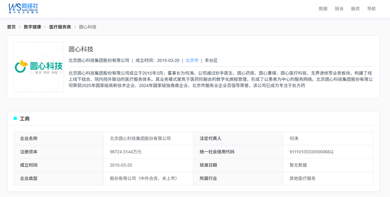Click the 圆心科技 company logo image
Viewport: 390px width, 197px height.
pyautogui.click(x=39, y=67)
